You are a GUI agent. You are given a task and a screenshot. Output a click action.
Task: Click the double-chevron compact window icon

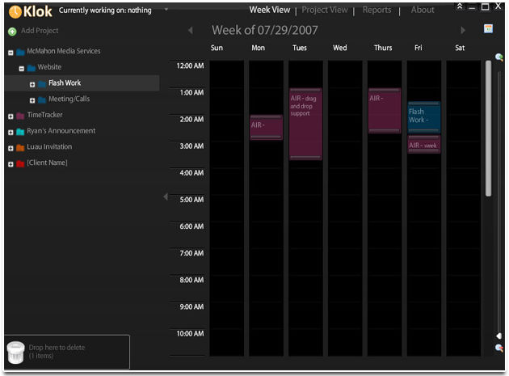tap(460, 6)
